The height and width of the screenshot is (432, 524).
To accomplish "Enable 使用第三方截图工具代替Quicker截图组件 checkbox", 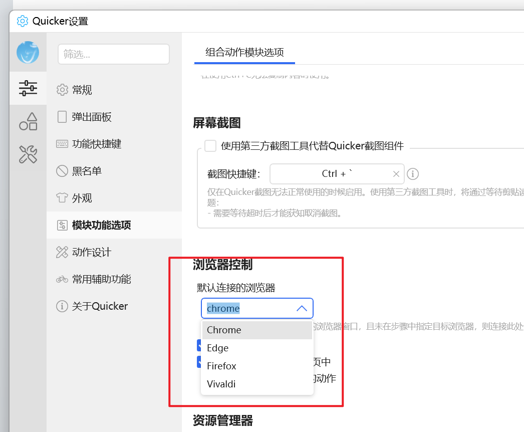I will [210, 146].
